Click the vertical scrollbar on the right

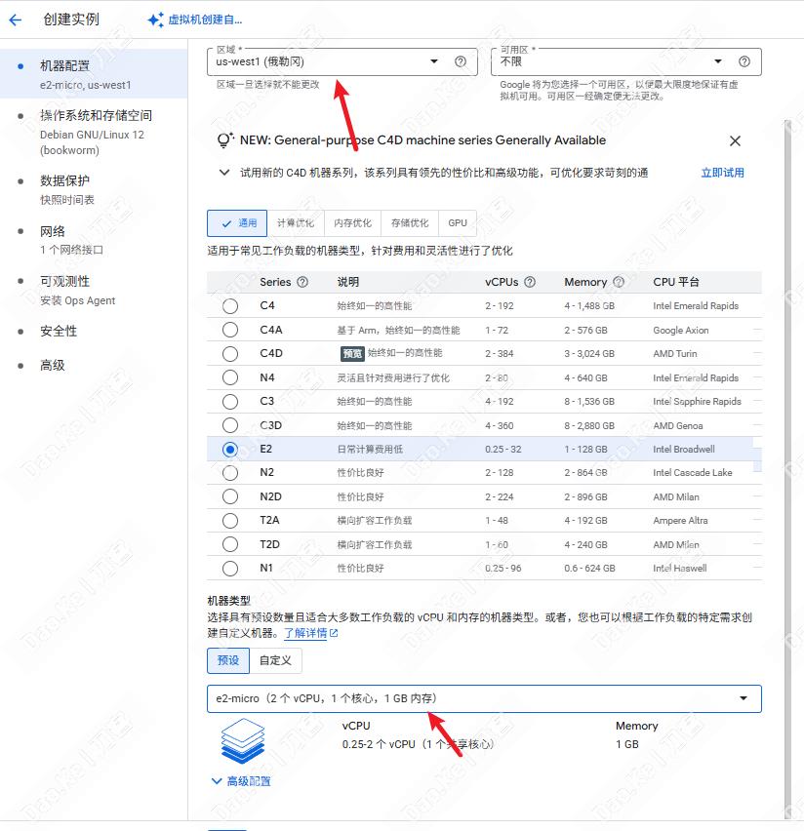pyautogui.click(x=787, y=469)
